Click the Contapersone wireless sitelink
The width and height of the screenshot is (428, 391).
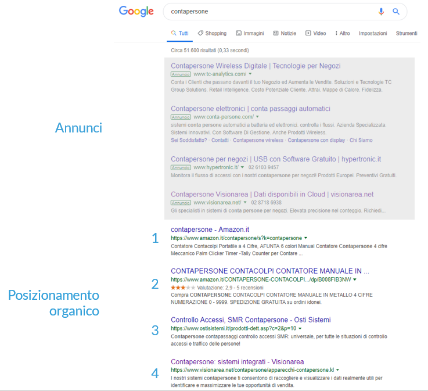point(258,140)
